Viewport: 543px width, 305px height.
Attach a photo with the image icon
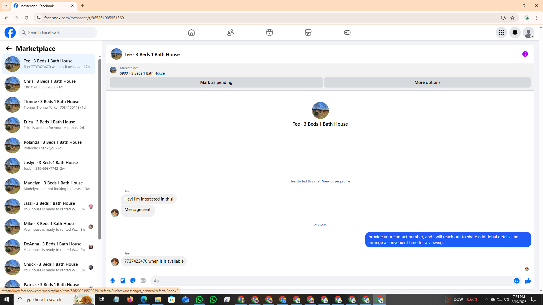(123, 281)
